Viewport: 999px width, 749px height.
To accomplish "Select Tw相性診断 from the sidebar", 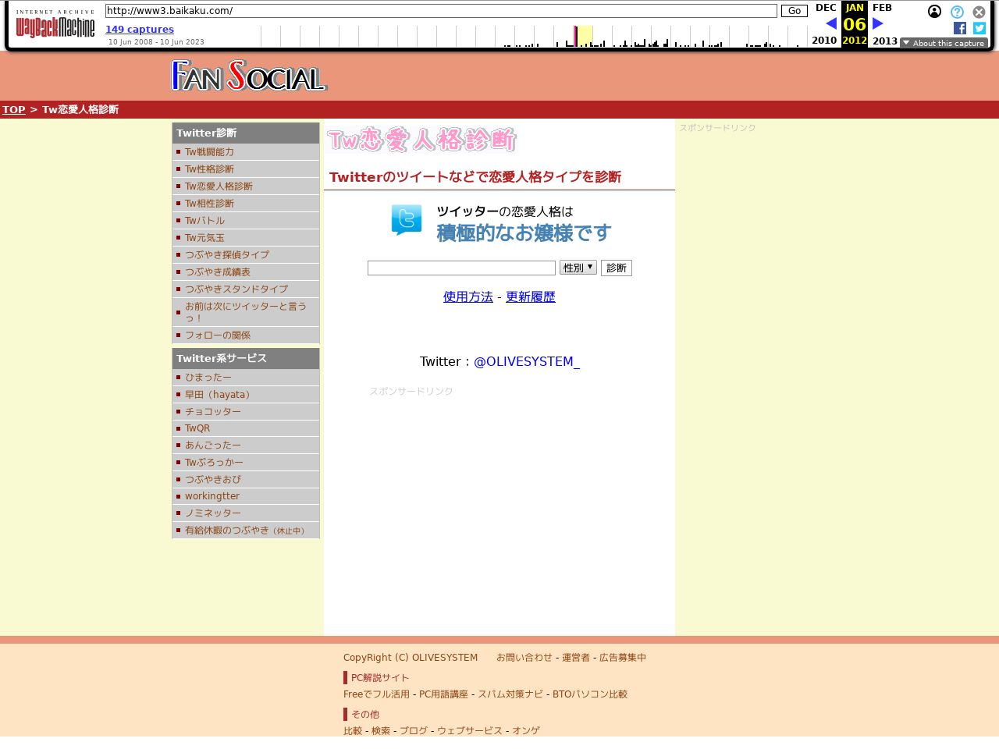I will (209, 204).
